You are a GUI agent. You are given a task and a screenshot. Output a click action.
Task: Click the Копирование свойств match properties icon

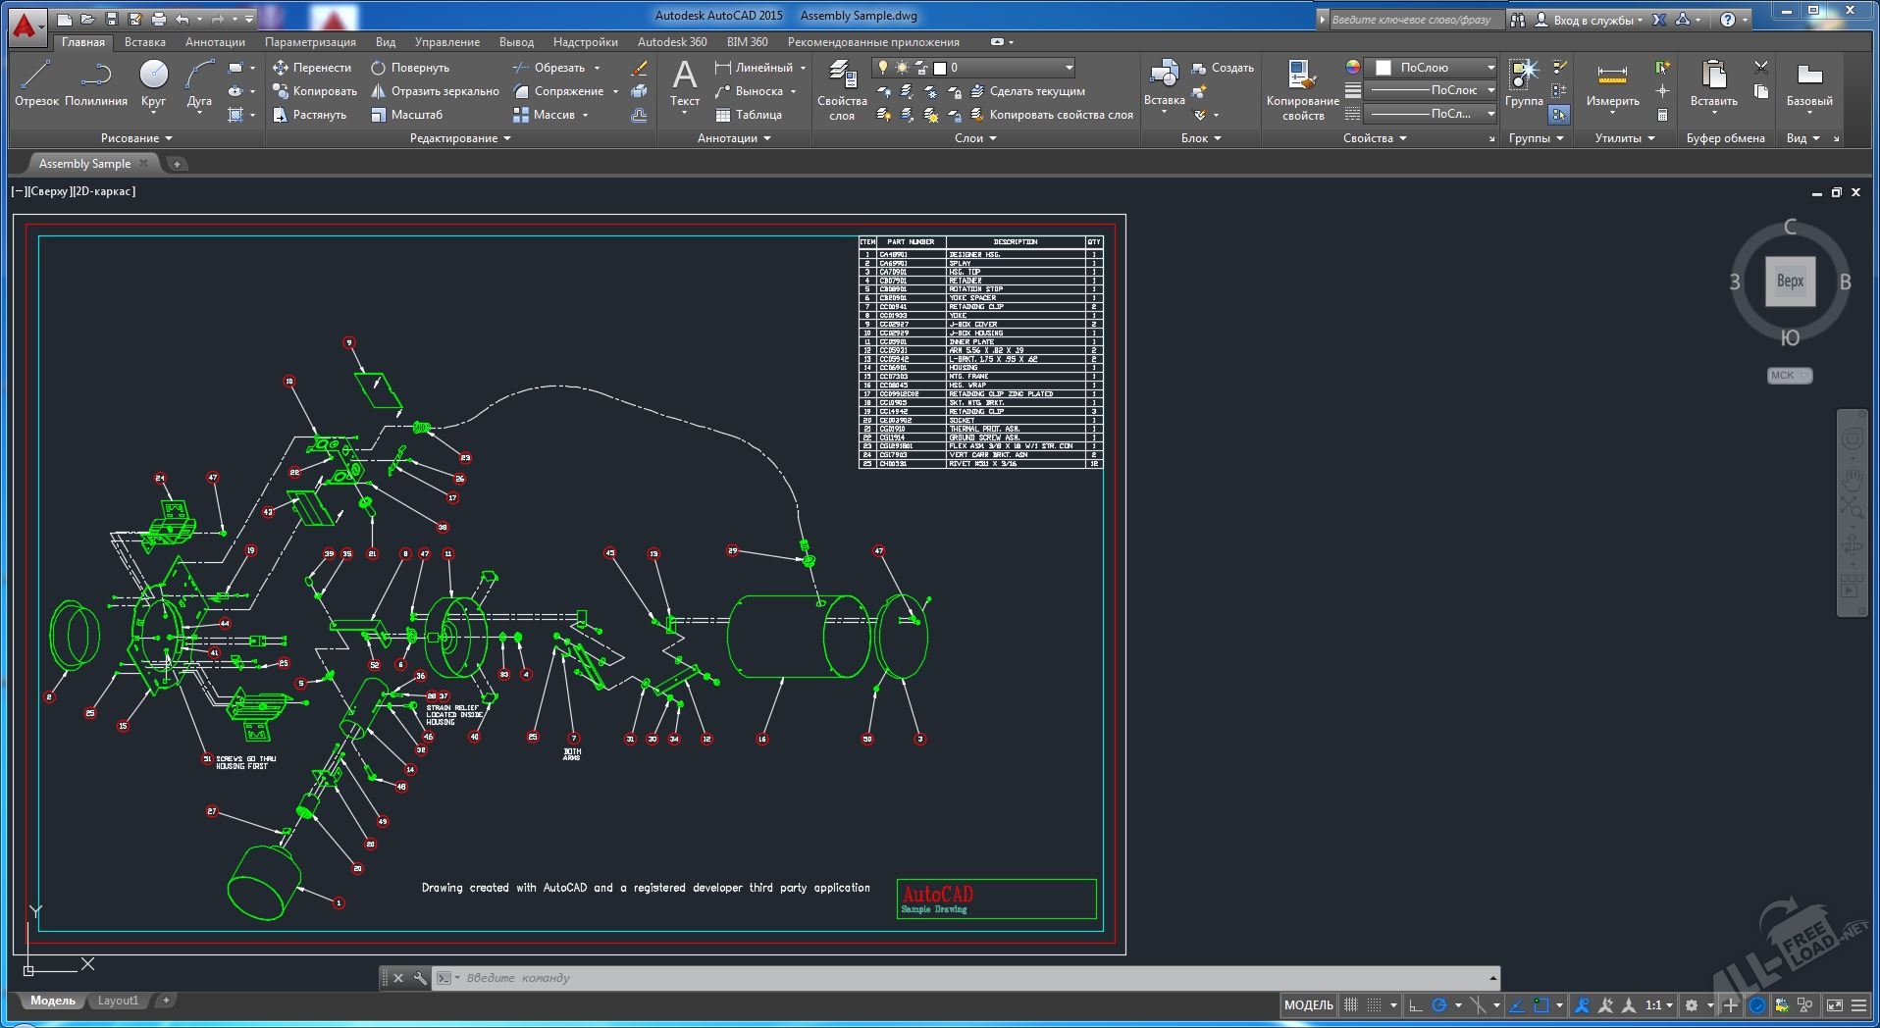point(1302,88)
